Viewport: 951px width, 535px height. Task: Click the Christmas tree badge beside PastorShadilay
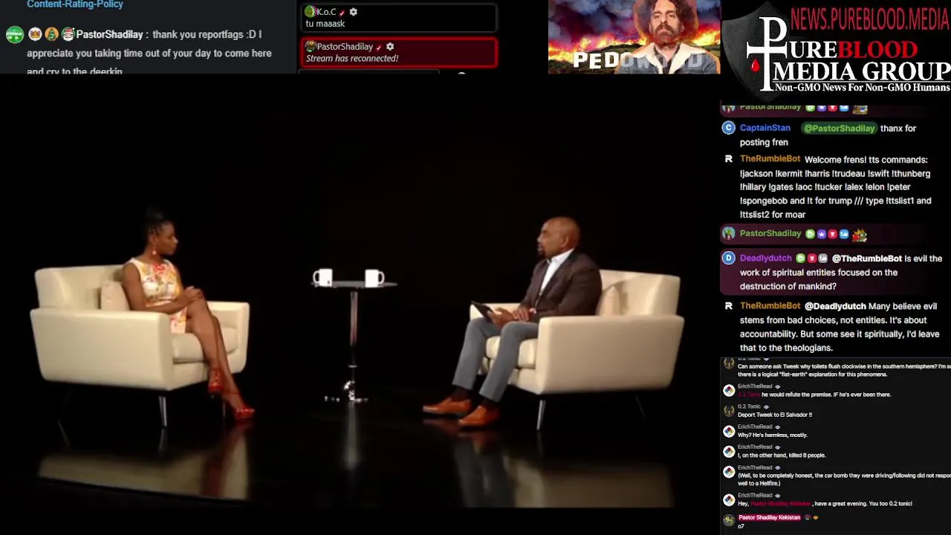click(x=51, y=34)
